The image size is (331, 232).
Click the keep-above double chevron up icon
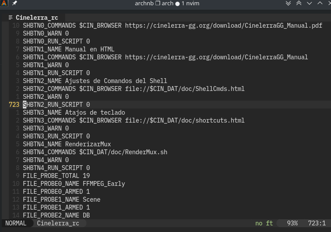[299, 4]
